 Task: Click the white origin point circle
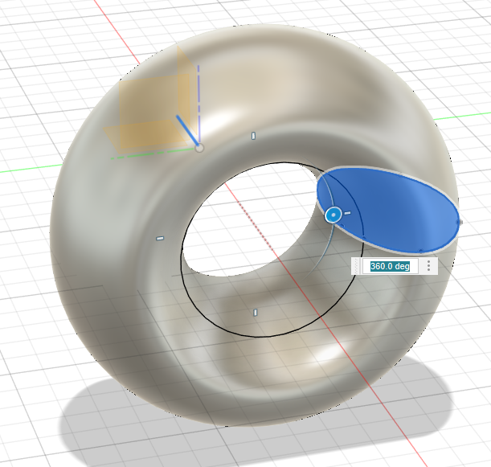pos(199,147)
